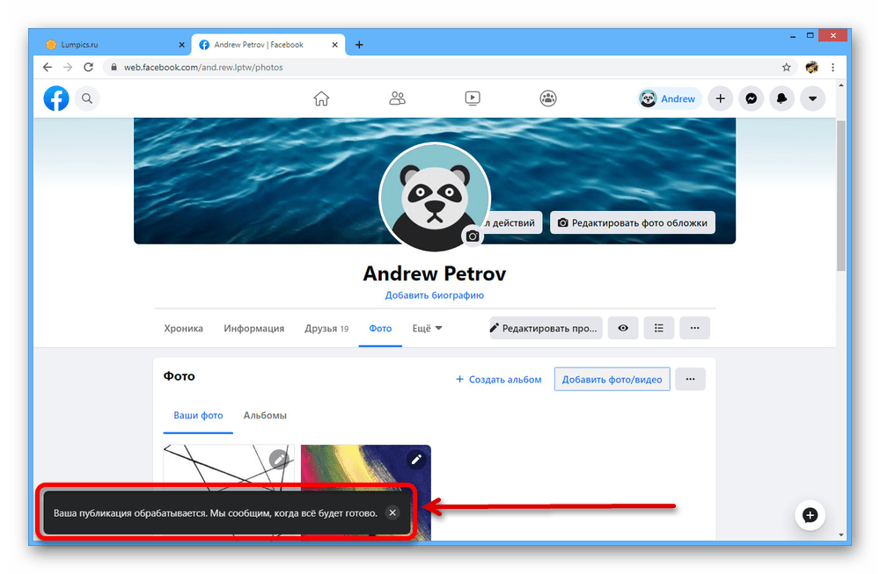Expand the account dropdown arrow menu

812,98
